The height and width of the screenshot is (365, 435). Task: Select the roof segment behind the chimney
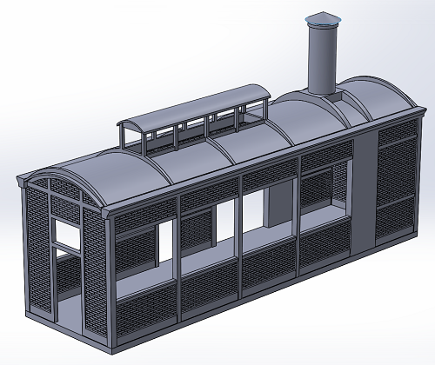tap(377, 97)
